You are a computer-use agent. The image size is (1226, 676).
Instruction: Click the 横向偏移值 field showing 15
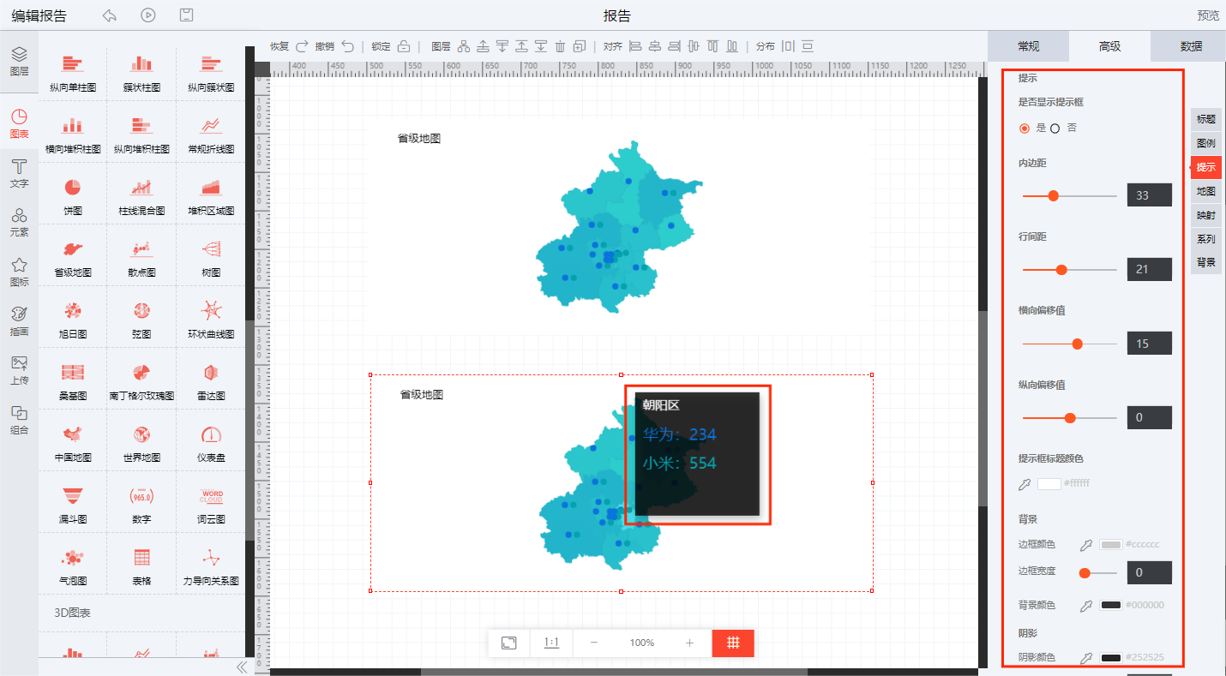(1150, 344)
